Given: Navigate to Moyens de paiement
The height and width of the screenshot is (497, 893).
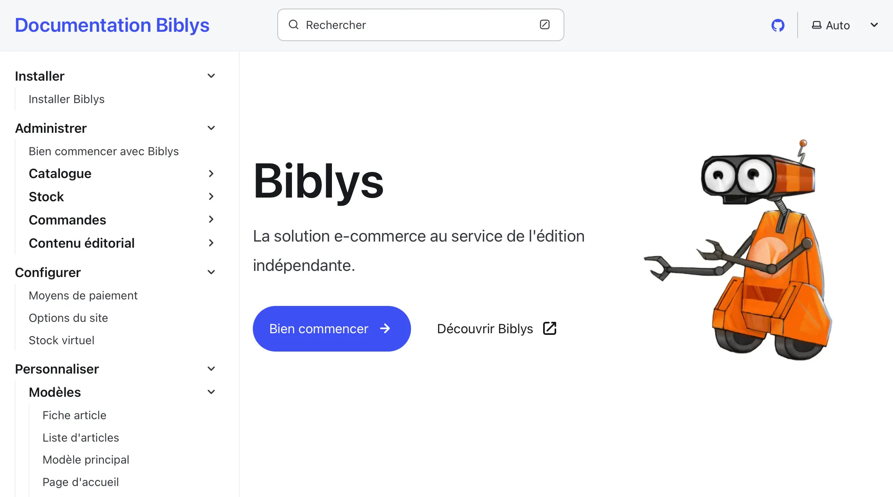Looking at the screenshot, I should (83, 295).
